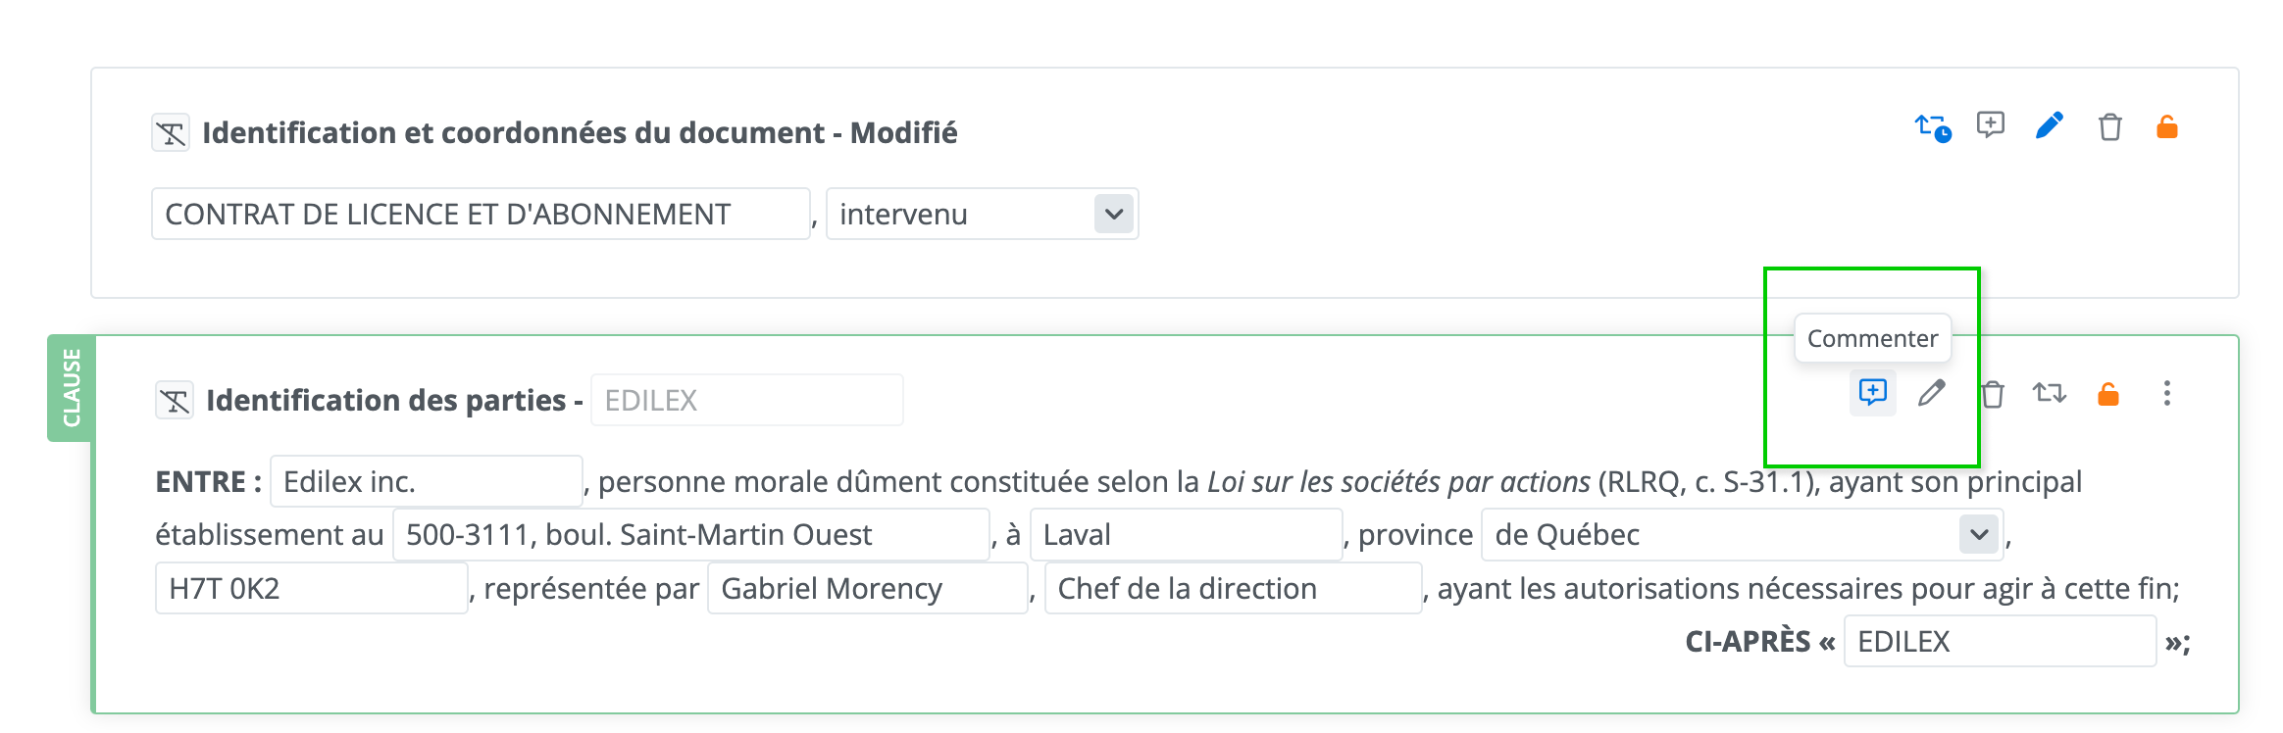Click the version history icon in first clause

[x=1932, y=127]
